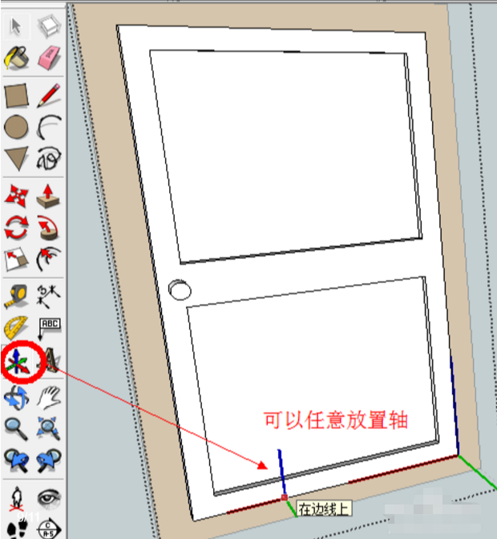Pick the Paint Bucket tool
The height and width of the screenshot is (539, 497).
click(16, 58)
